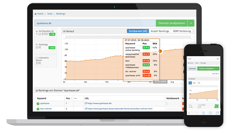Click red 3↘7 badge for ostsächsische sparkasse

(x=146, y=54)
